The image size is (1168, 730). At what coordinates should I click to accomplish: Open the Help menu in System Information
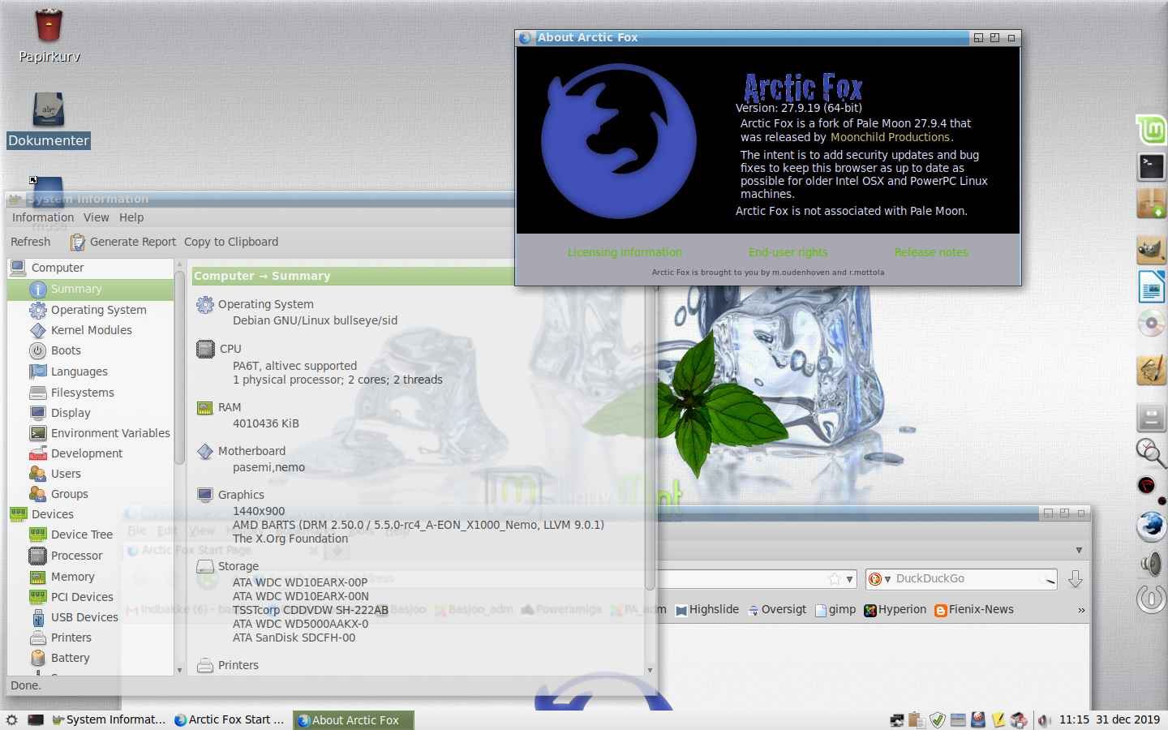point(131,217)
